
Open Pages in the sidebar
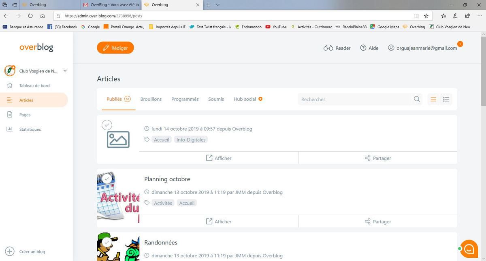tap(25, 115)
